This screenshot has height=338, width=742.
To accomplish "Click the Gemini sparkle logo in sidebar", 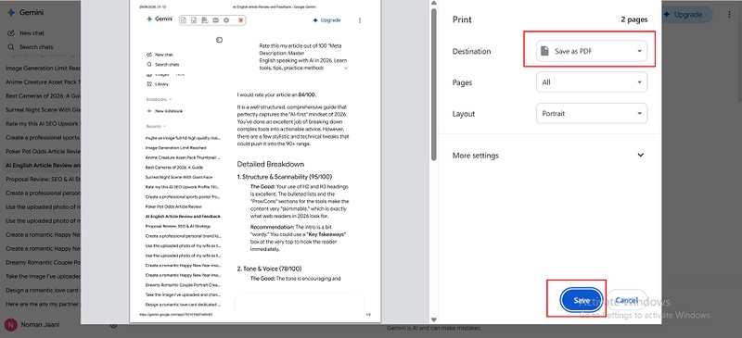I will coord(10,13).
